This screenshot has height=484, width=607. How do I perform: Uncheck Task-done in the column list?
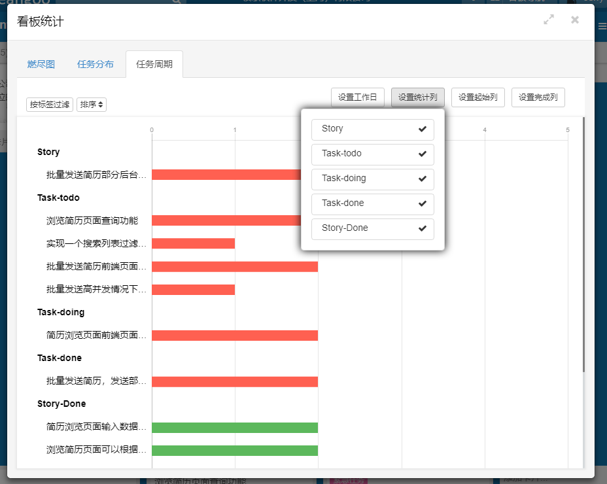[373, 204]
